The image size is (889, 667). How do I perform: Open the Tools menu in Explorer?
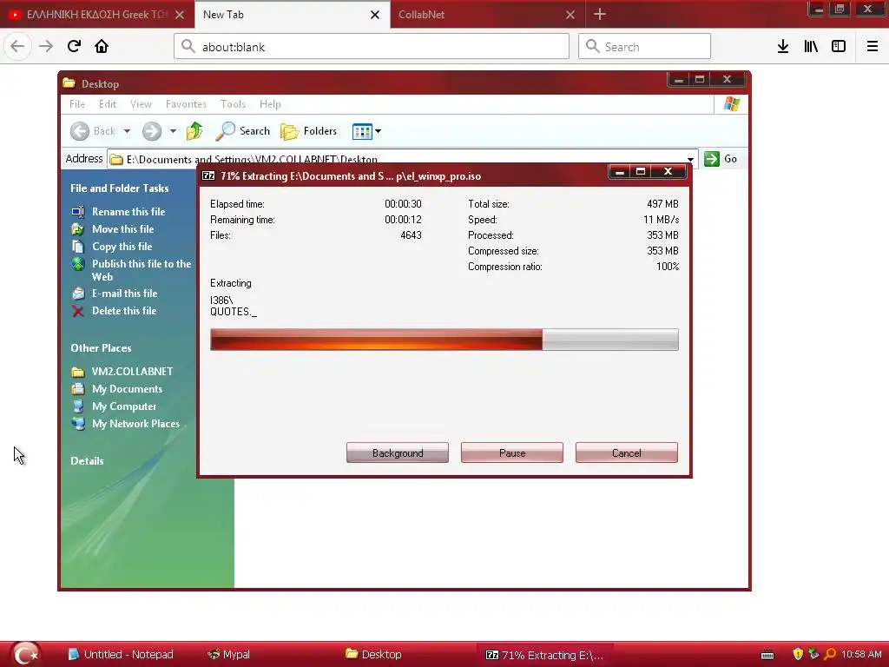coord(233,104)
